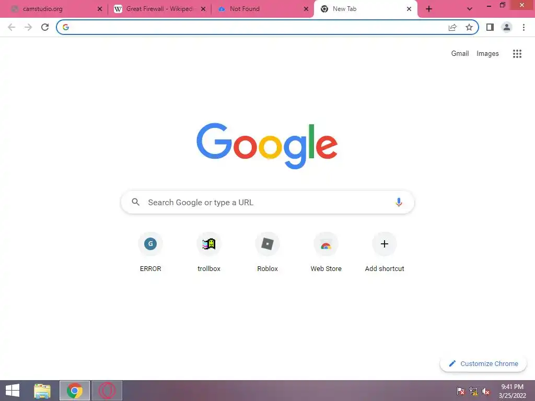Click the muted volume tray icon
The width and height of the screenshot is (535, 401).
[x=486, y=391]
